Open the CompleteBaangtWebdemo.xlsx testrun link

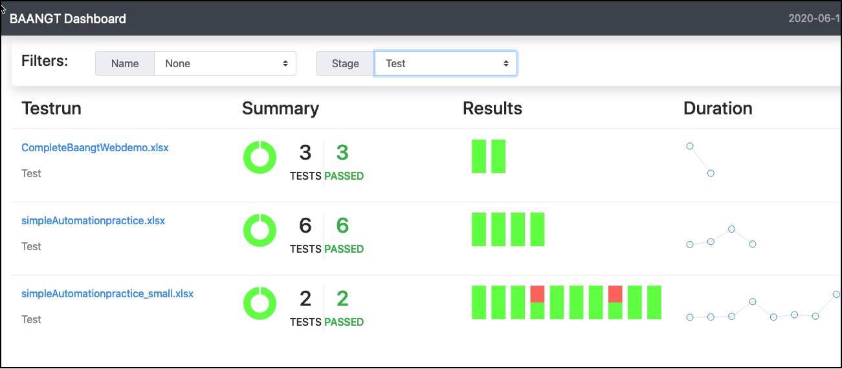pos(95,147)
